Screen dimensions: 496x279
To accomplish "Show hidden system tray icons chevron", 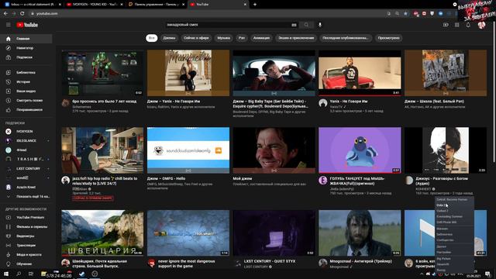I will (x=422, y=274).
